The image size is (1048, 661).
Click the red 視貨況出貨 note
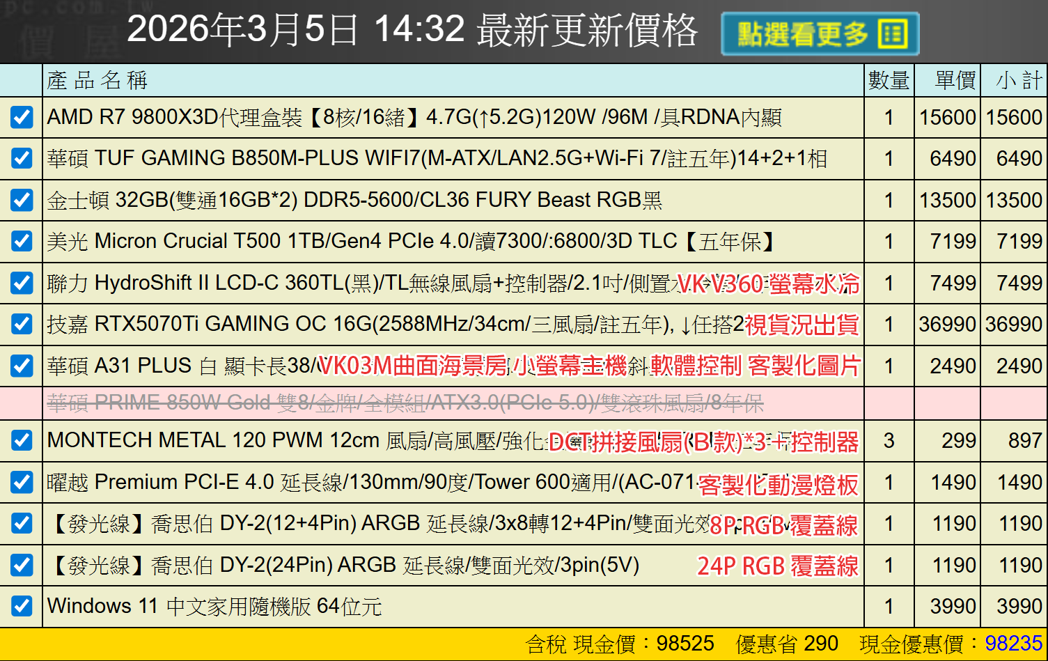(x=801, y=325)
